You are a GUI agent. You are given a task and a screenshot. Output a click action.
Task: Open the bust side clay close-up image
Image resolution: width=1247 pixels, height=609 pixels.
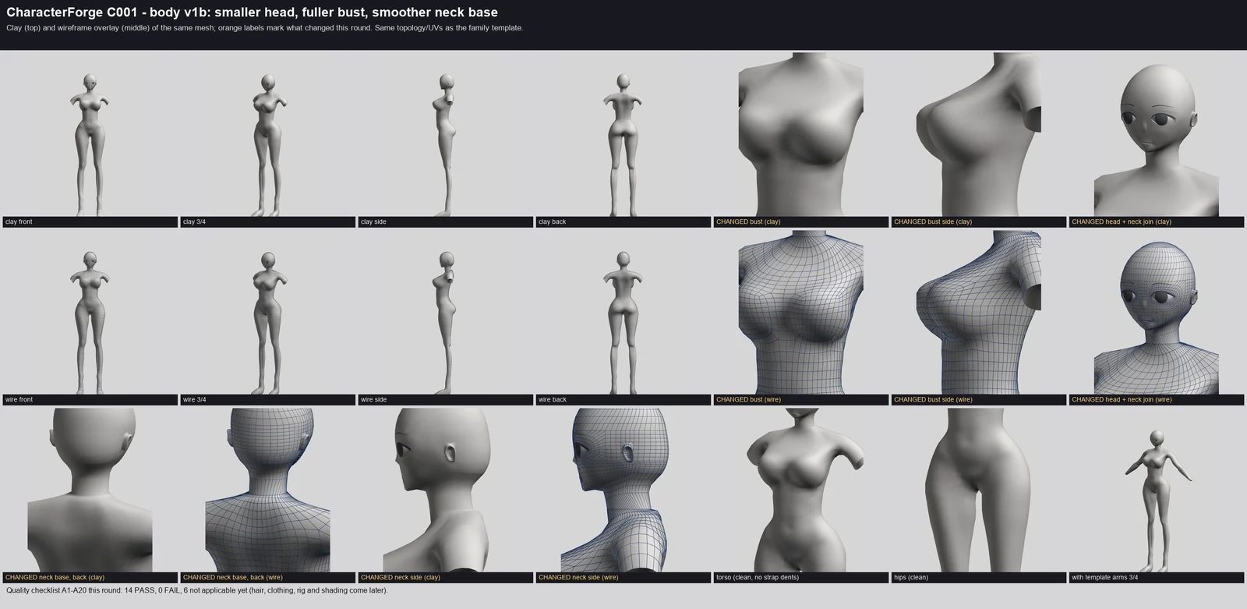[979, 134]
